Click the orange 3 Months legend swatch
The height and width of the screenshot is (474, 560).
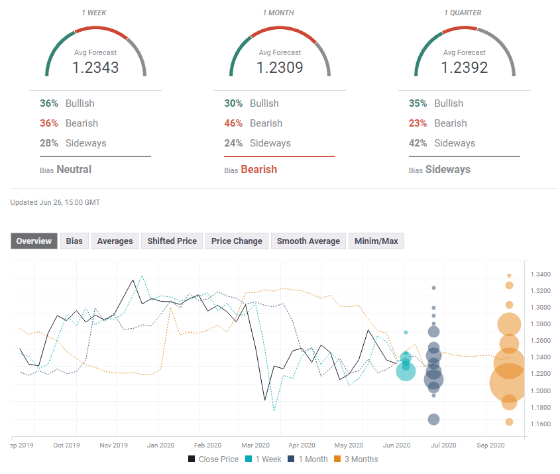point(337,459)
